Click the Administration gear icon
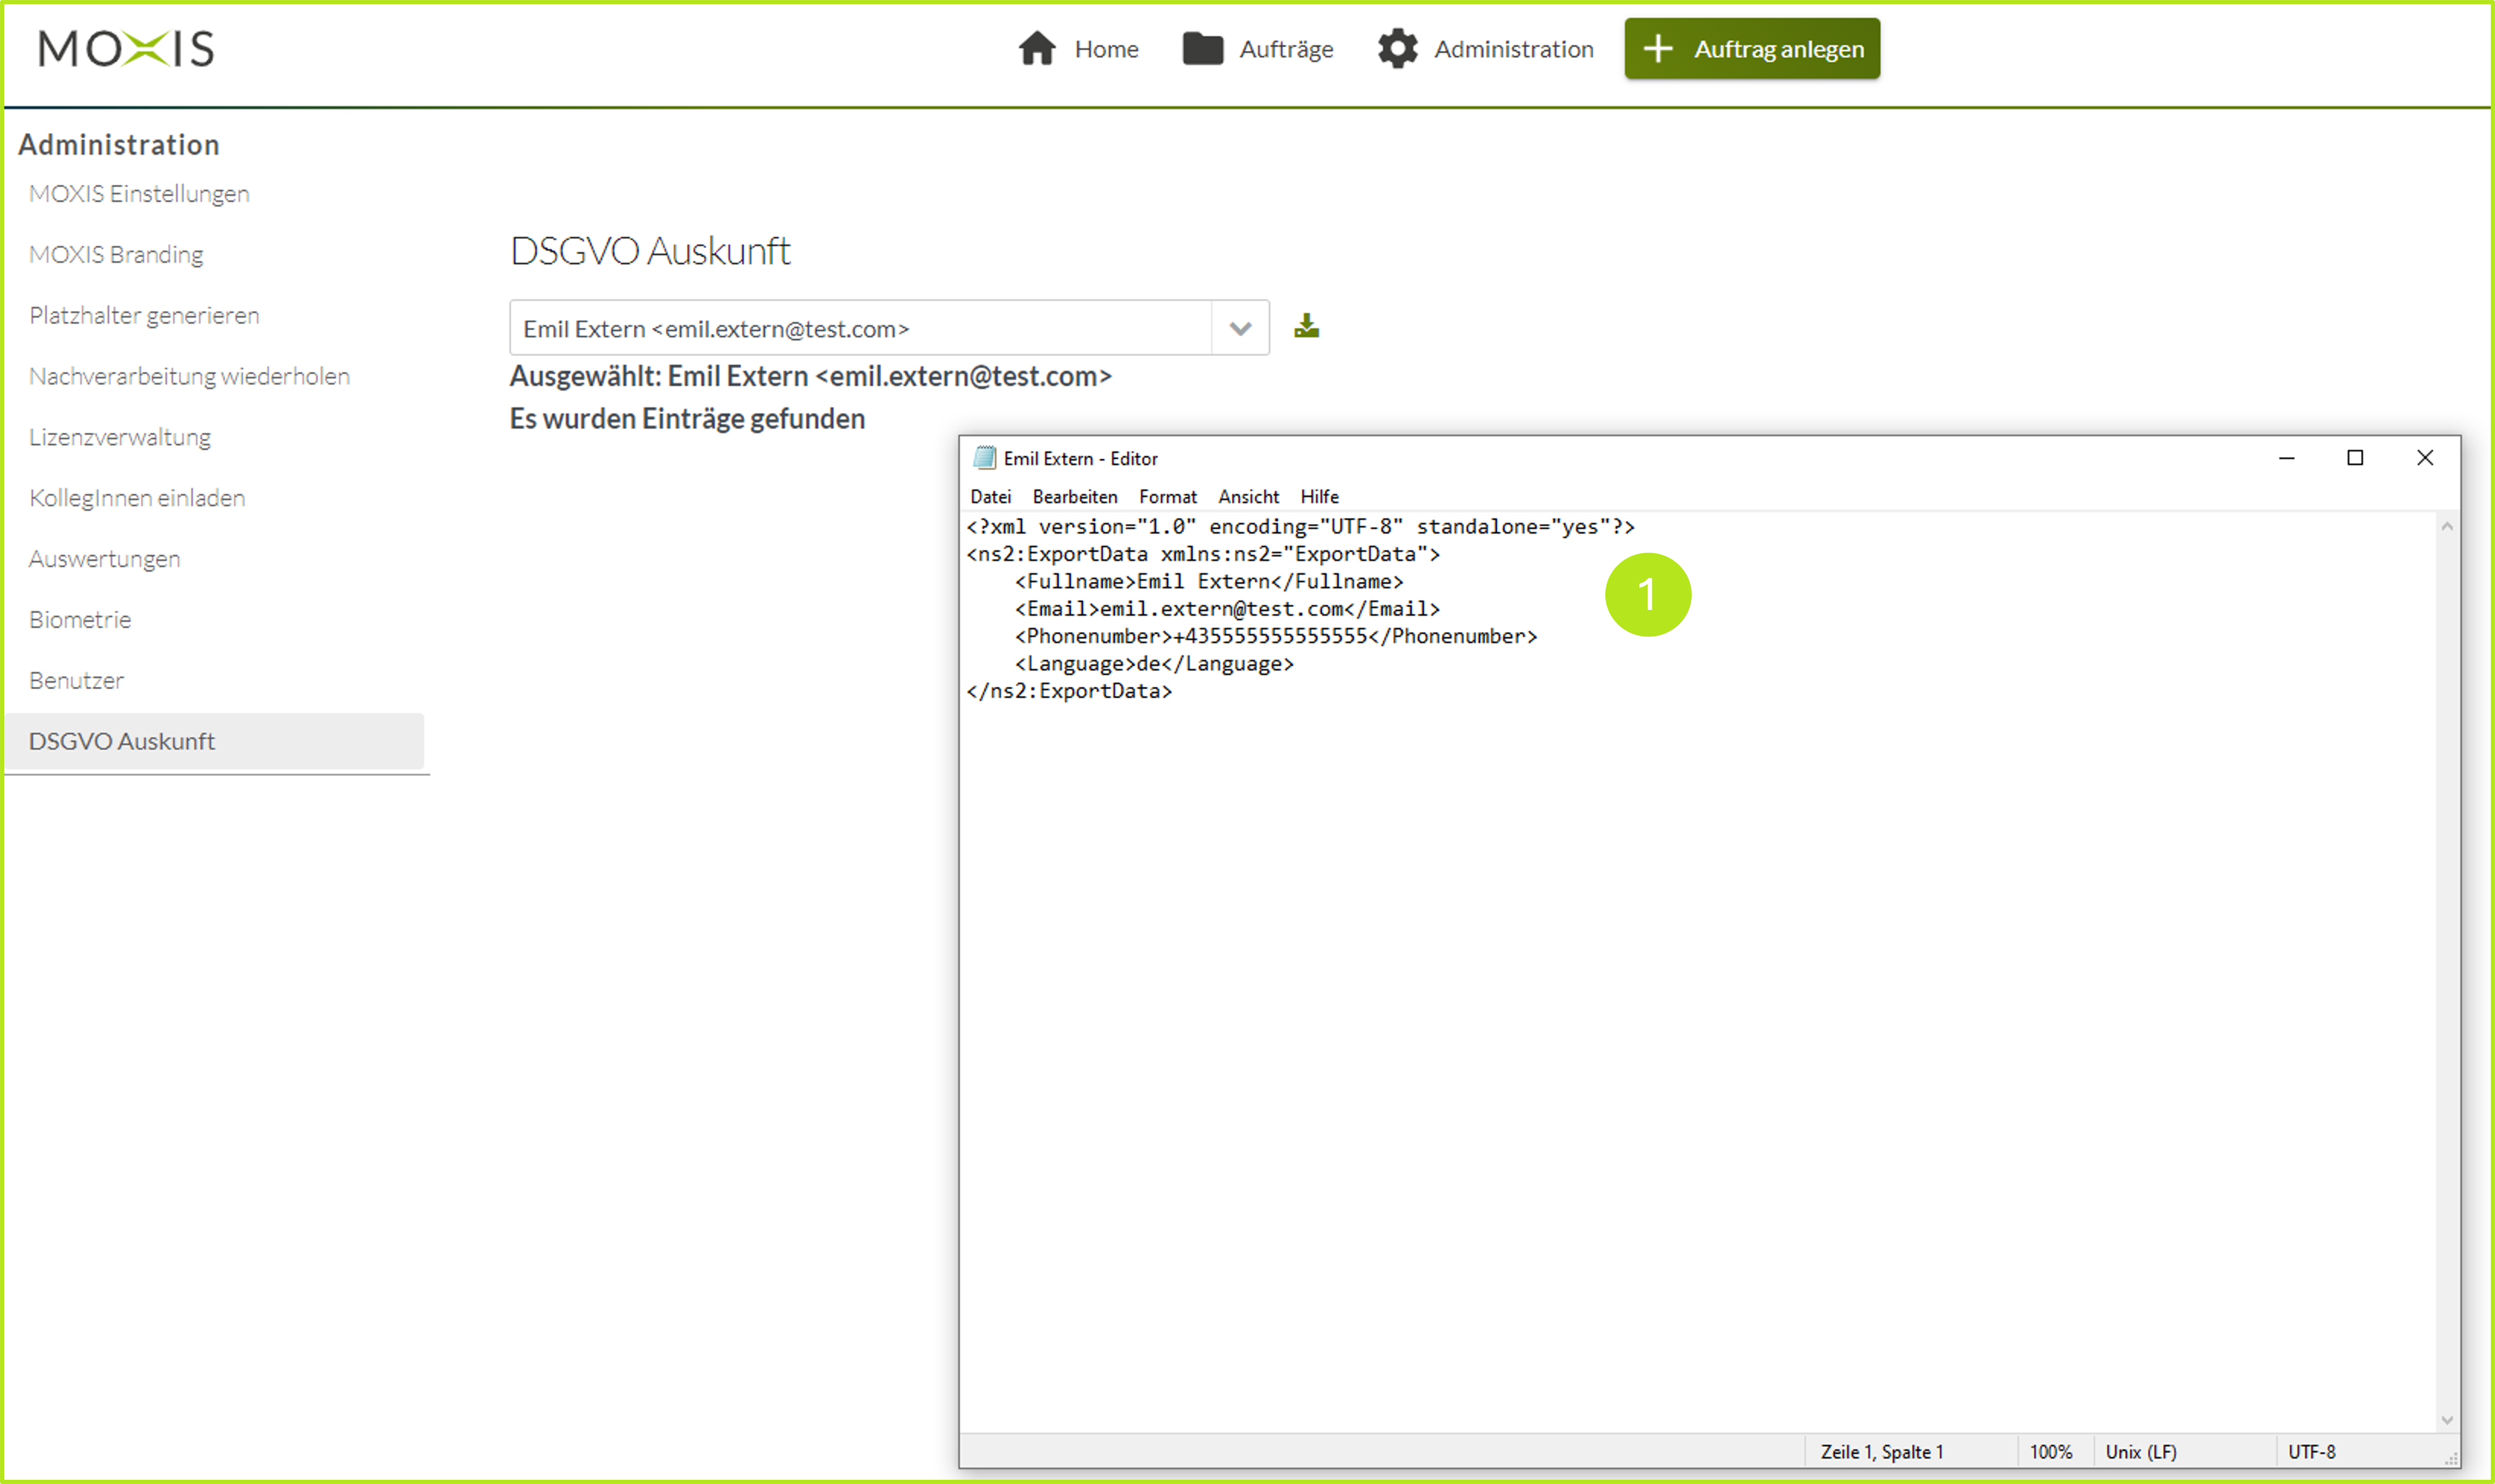This screenshot has width=2495, height=1484. point(1397,48)
